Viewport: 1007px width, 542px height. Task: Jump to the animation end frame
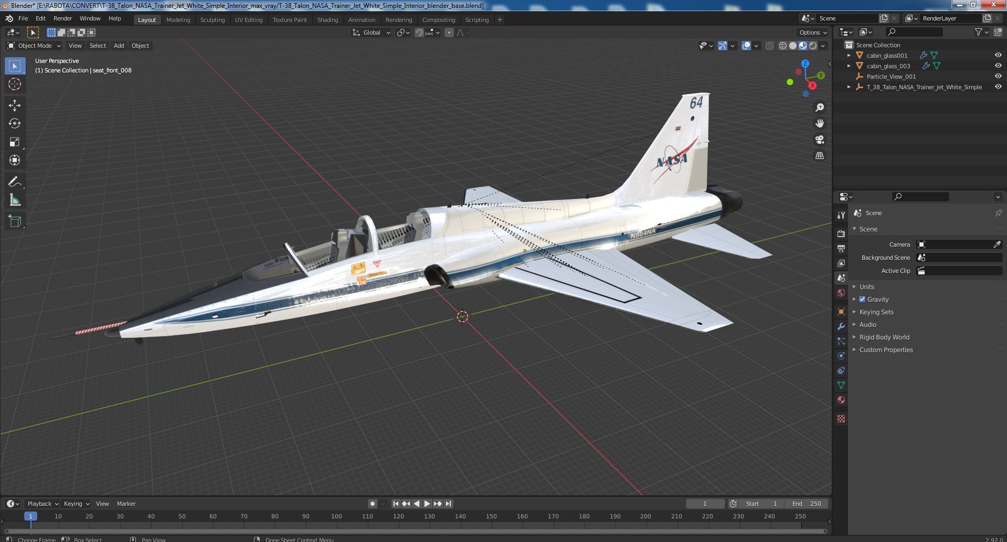[448, 504]
